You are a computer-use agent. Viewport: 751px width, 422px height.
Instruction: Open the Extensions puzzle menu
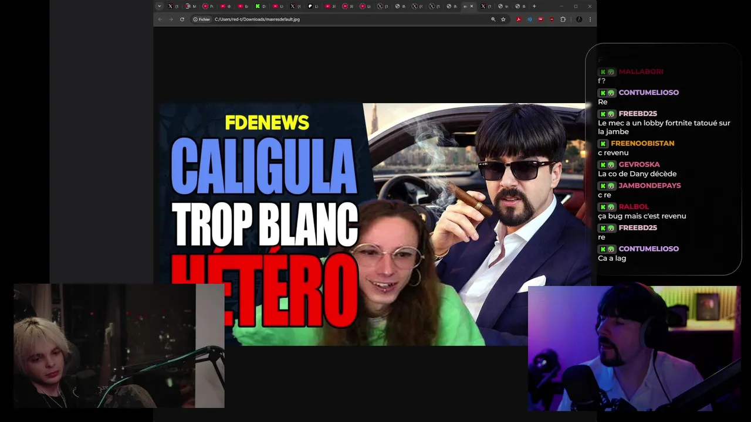(563, 19)
